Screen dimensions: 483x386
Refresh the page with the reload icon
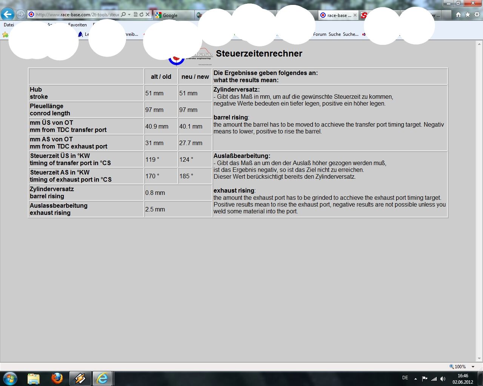(x=142, y=15)
